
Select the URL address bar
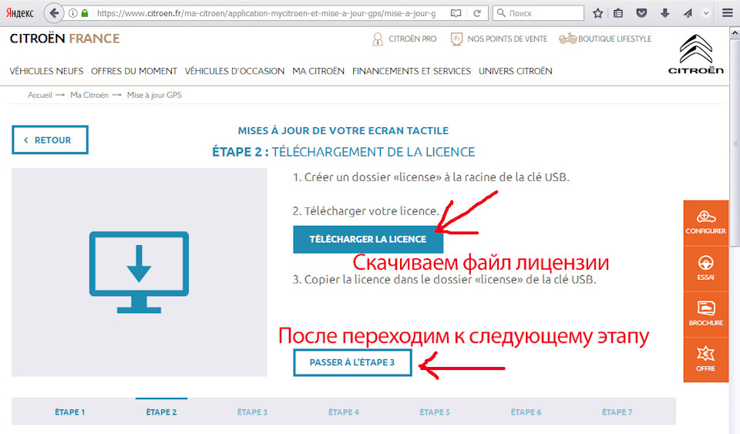pos(266,13)
